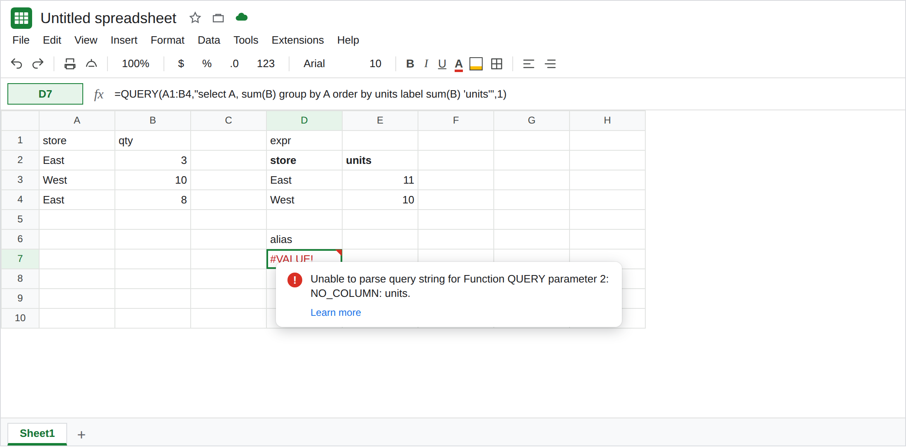Click the decimal places .0 button
The image size is (906, 448).
234,64
